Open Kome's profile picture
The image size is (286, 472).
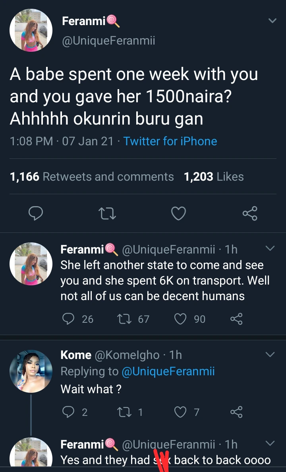pos(31,371)
